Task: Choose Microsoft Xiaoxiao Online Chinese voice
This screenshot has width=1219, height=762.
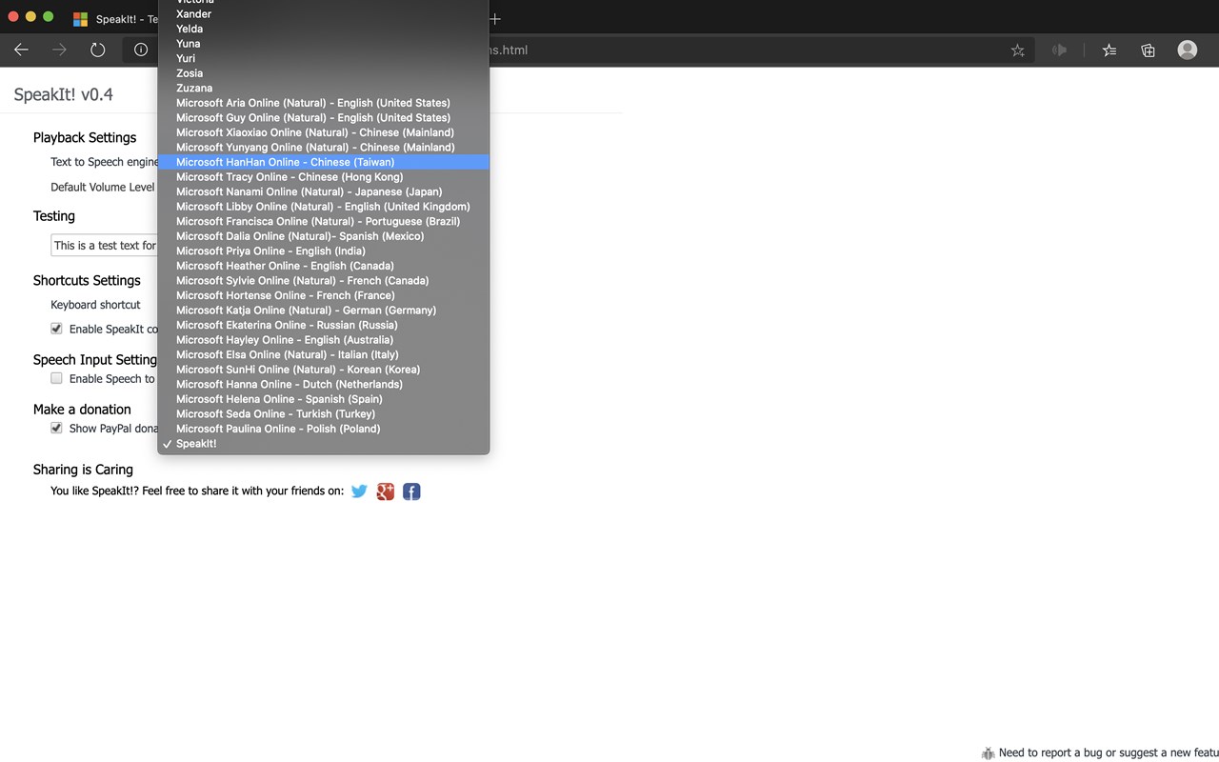Action: click(324, 132)
